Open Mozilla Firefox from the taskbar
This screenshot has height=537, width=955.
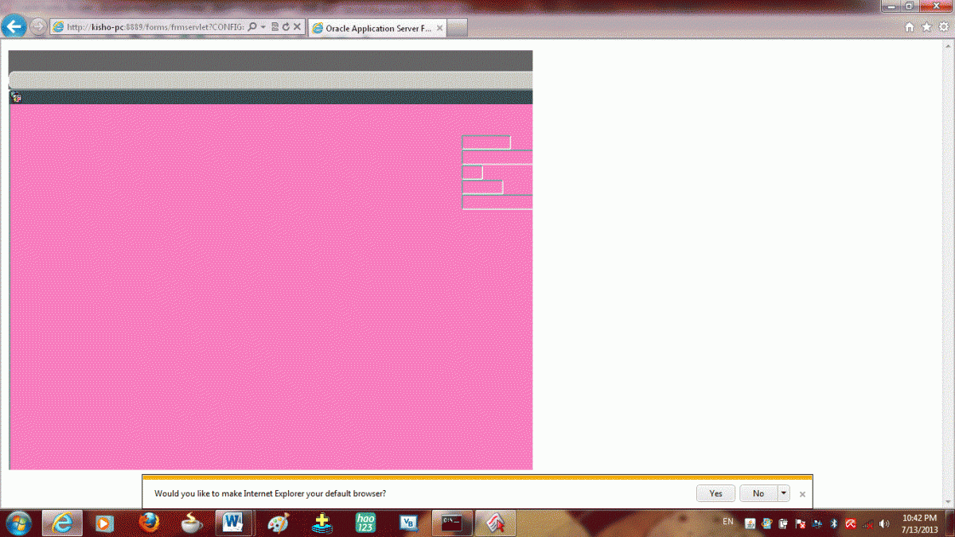tap(149, 523)
